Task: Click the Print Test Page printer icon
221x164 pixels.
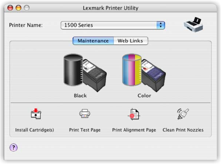Action: (x=85, y=114)
